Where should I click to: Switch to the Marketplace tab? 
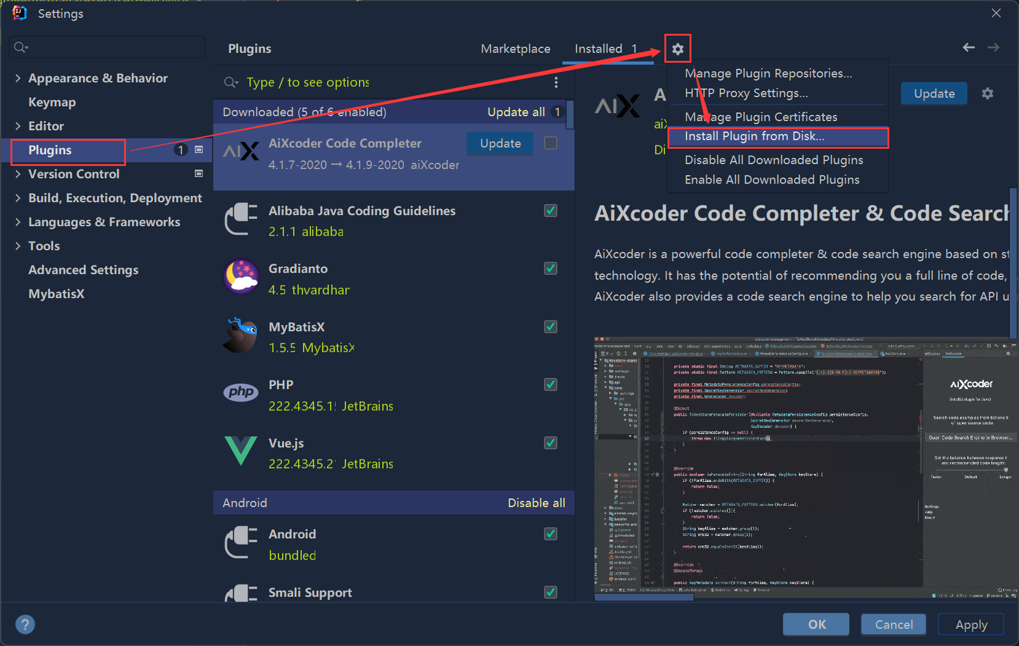coord(516,49)
